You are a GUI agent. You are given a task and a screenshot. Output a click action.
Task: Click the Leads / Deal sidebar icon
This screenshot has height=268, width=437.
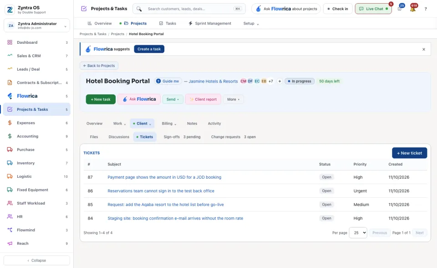pyautogui.click(x=10, y=69)
